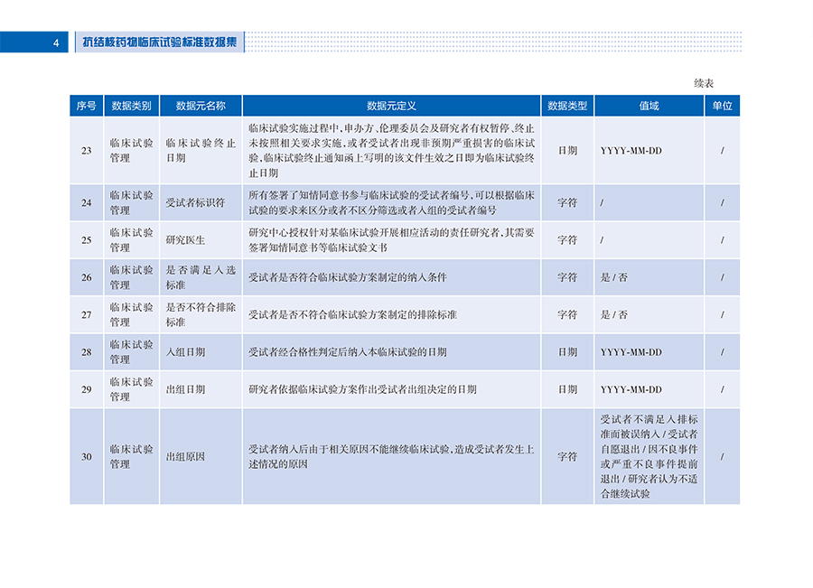Viewport: 813px width, 588px height.
Task: Click the 临床试验管理 category in row 23
Action: (x=132, y=151)
